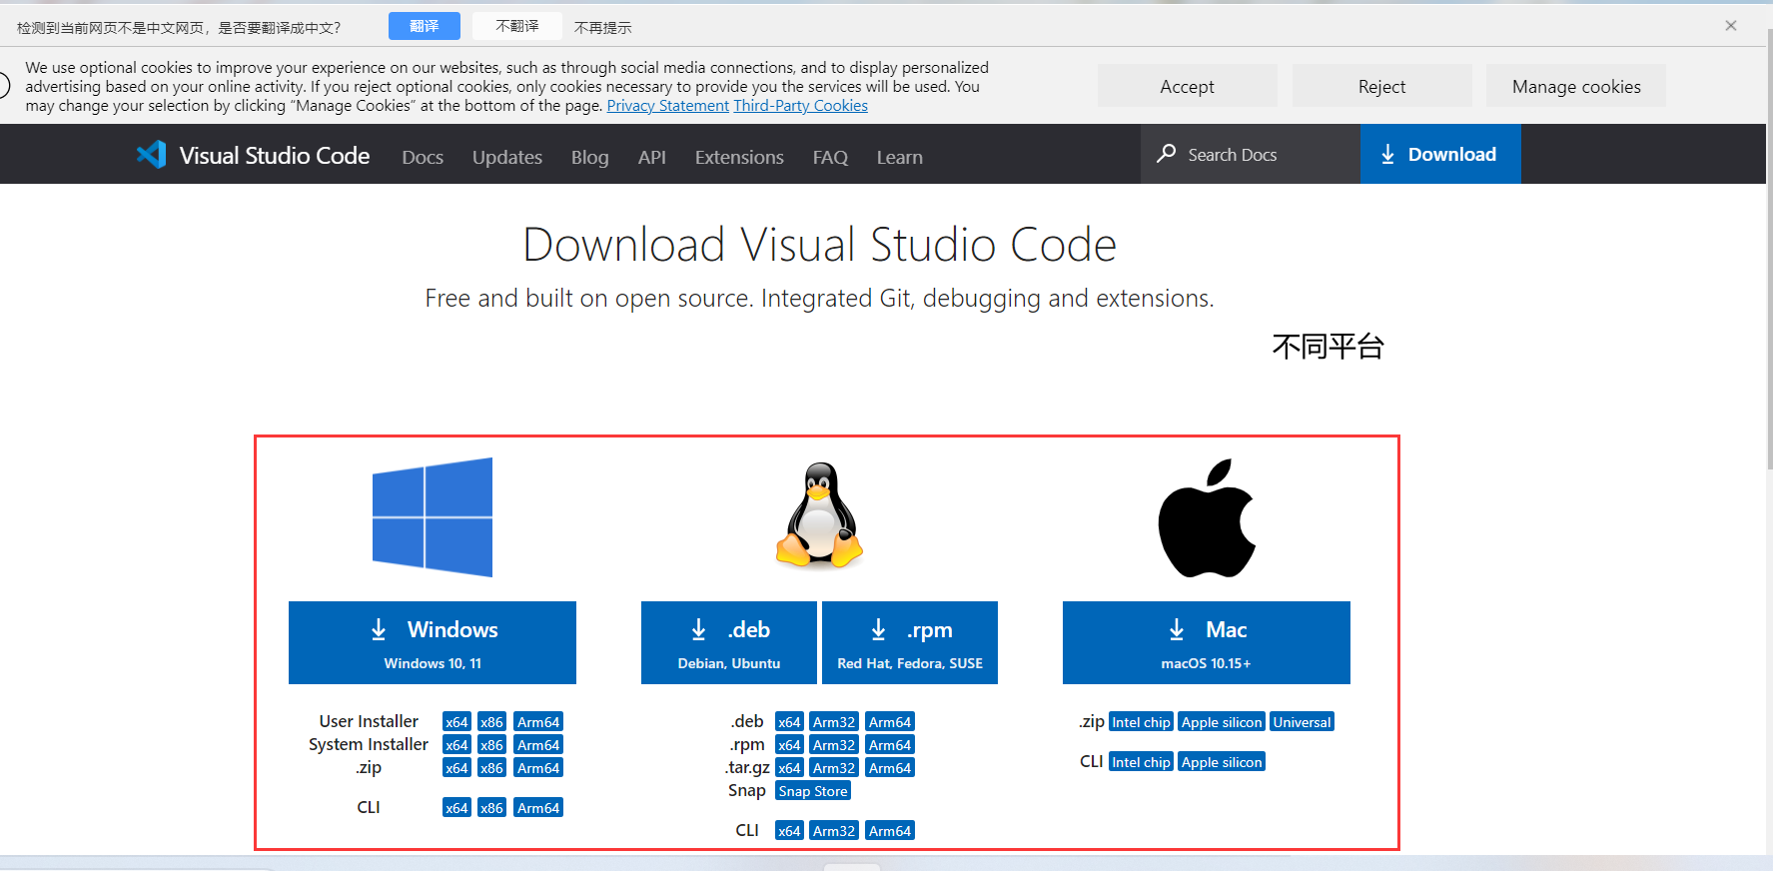This screenshot has height=871, width=1773.
Task: Click the page vertical scrollbar
Action: click(1768, 250)
